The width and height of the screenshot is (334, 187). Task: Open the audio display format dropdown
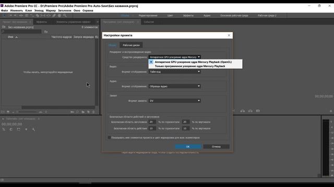[x=174, y=86]
